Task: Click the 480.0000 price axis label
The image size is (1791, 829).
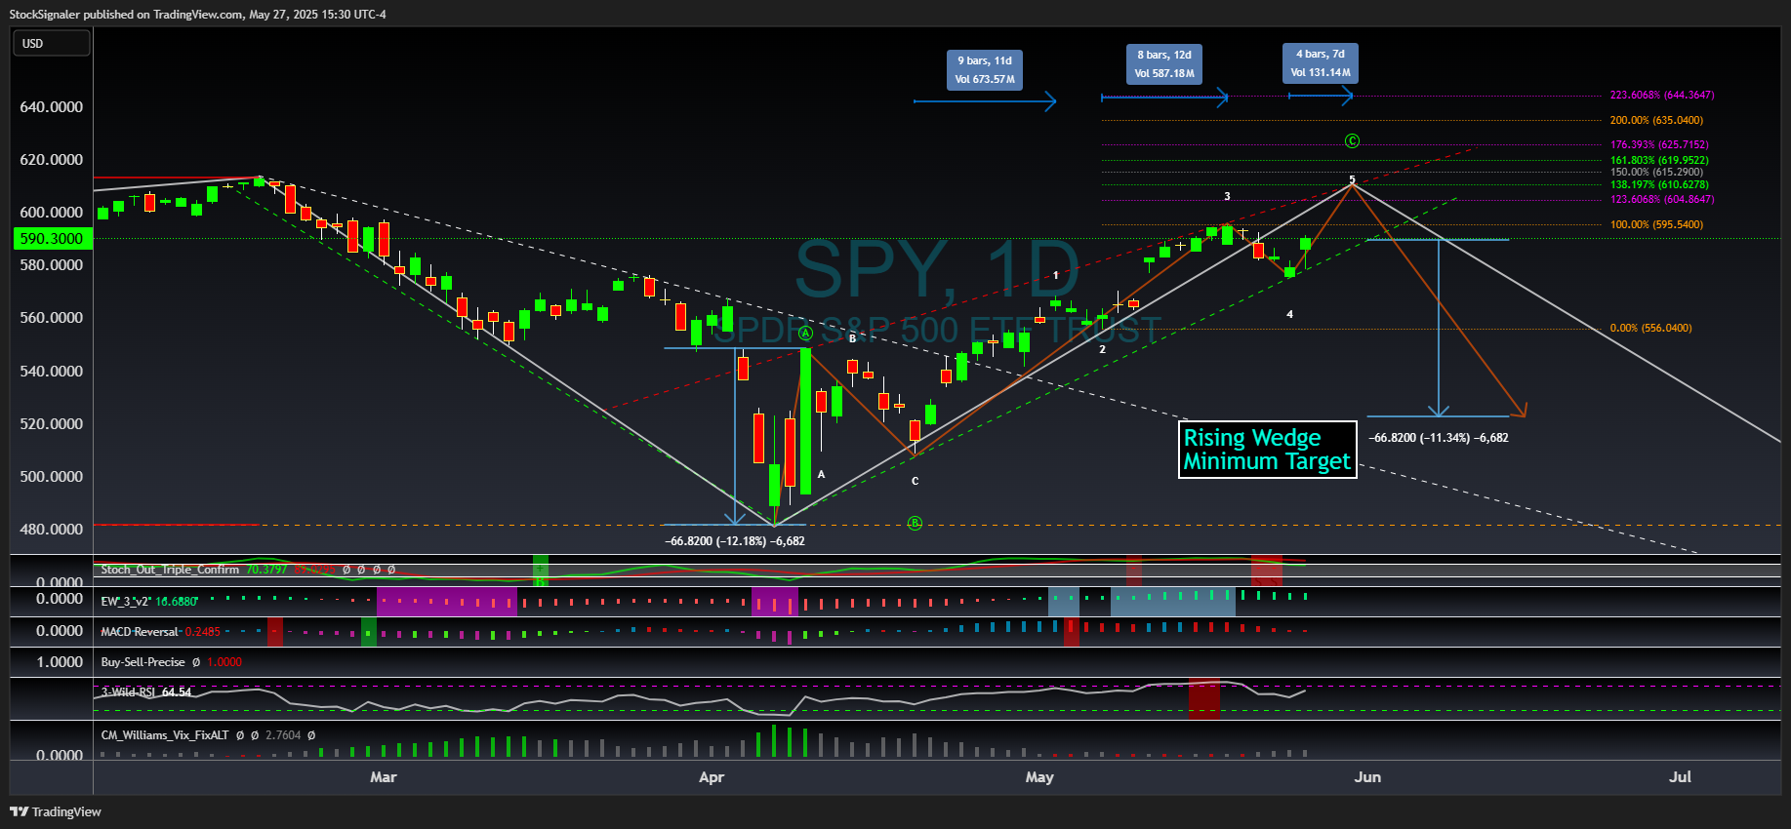Action: coord(51,529)
